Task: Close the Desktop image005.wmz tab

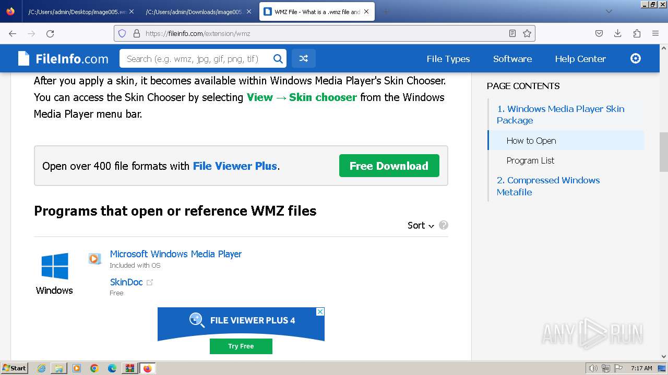Action: (x=131, y=11)
